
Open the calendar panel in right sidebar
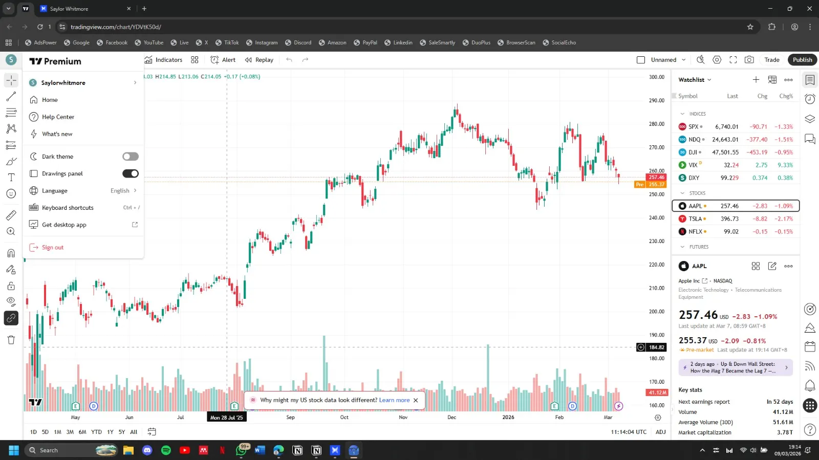point(810,347)
